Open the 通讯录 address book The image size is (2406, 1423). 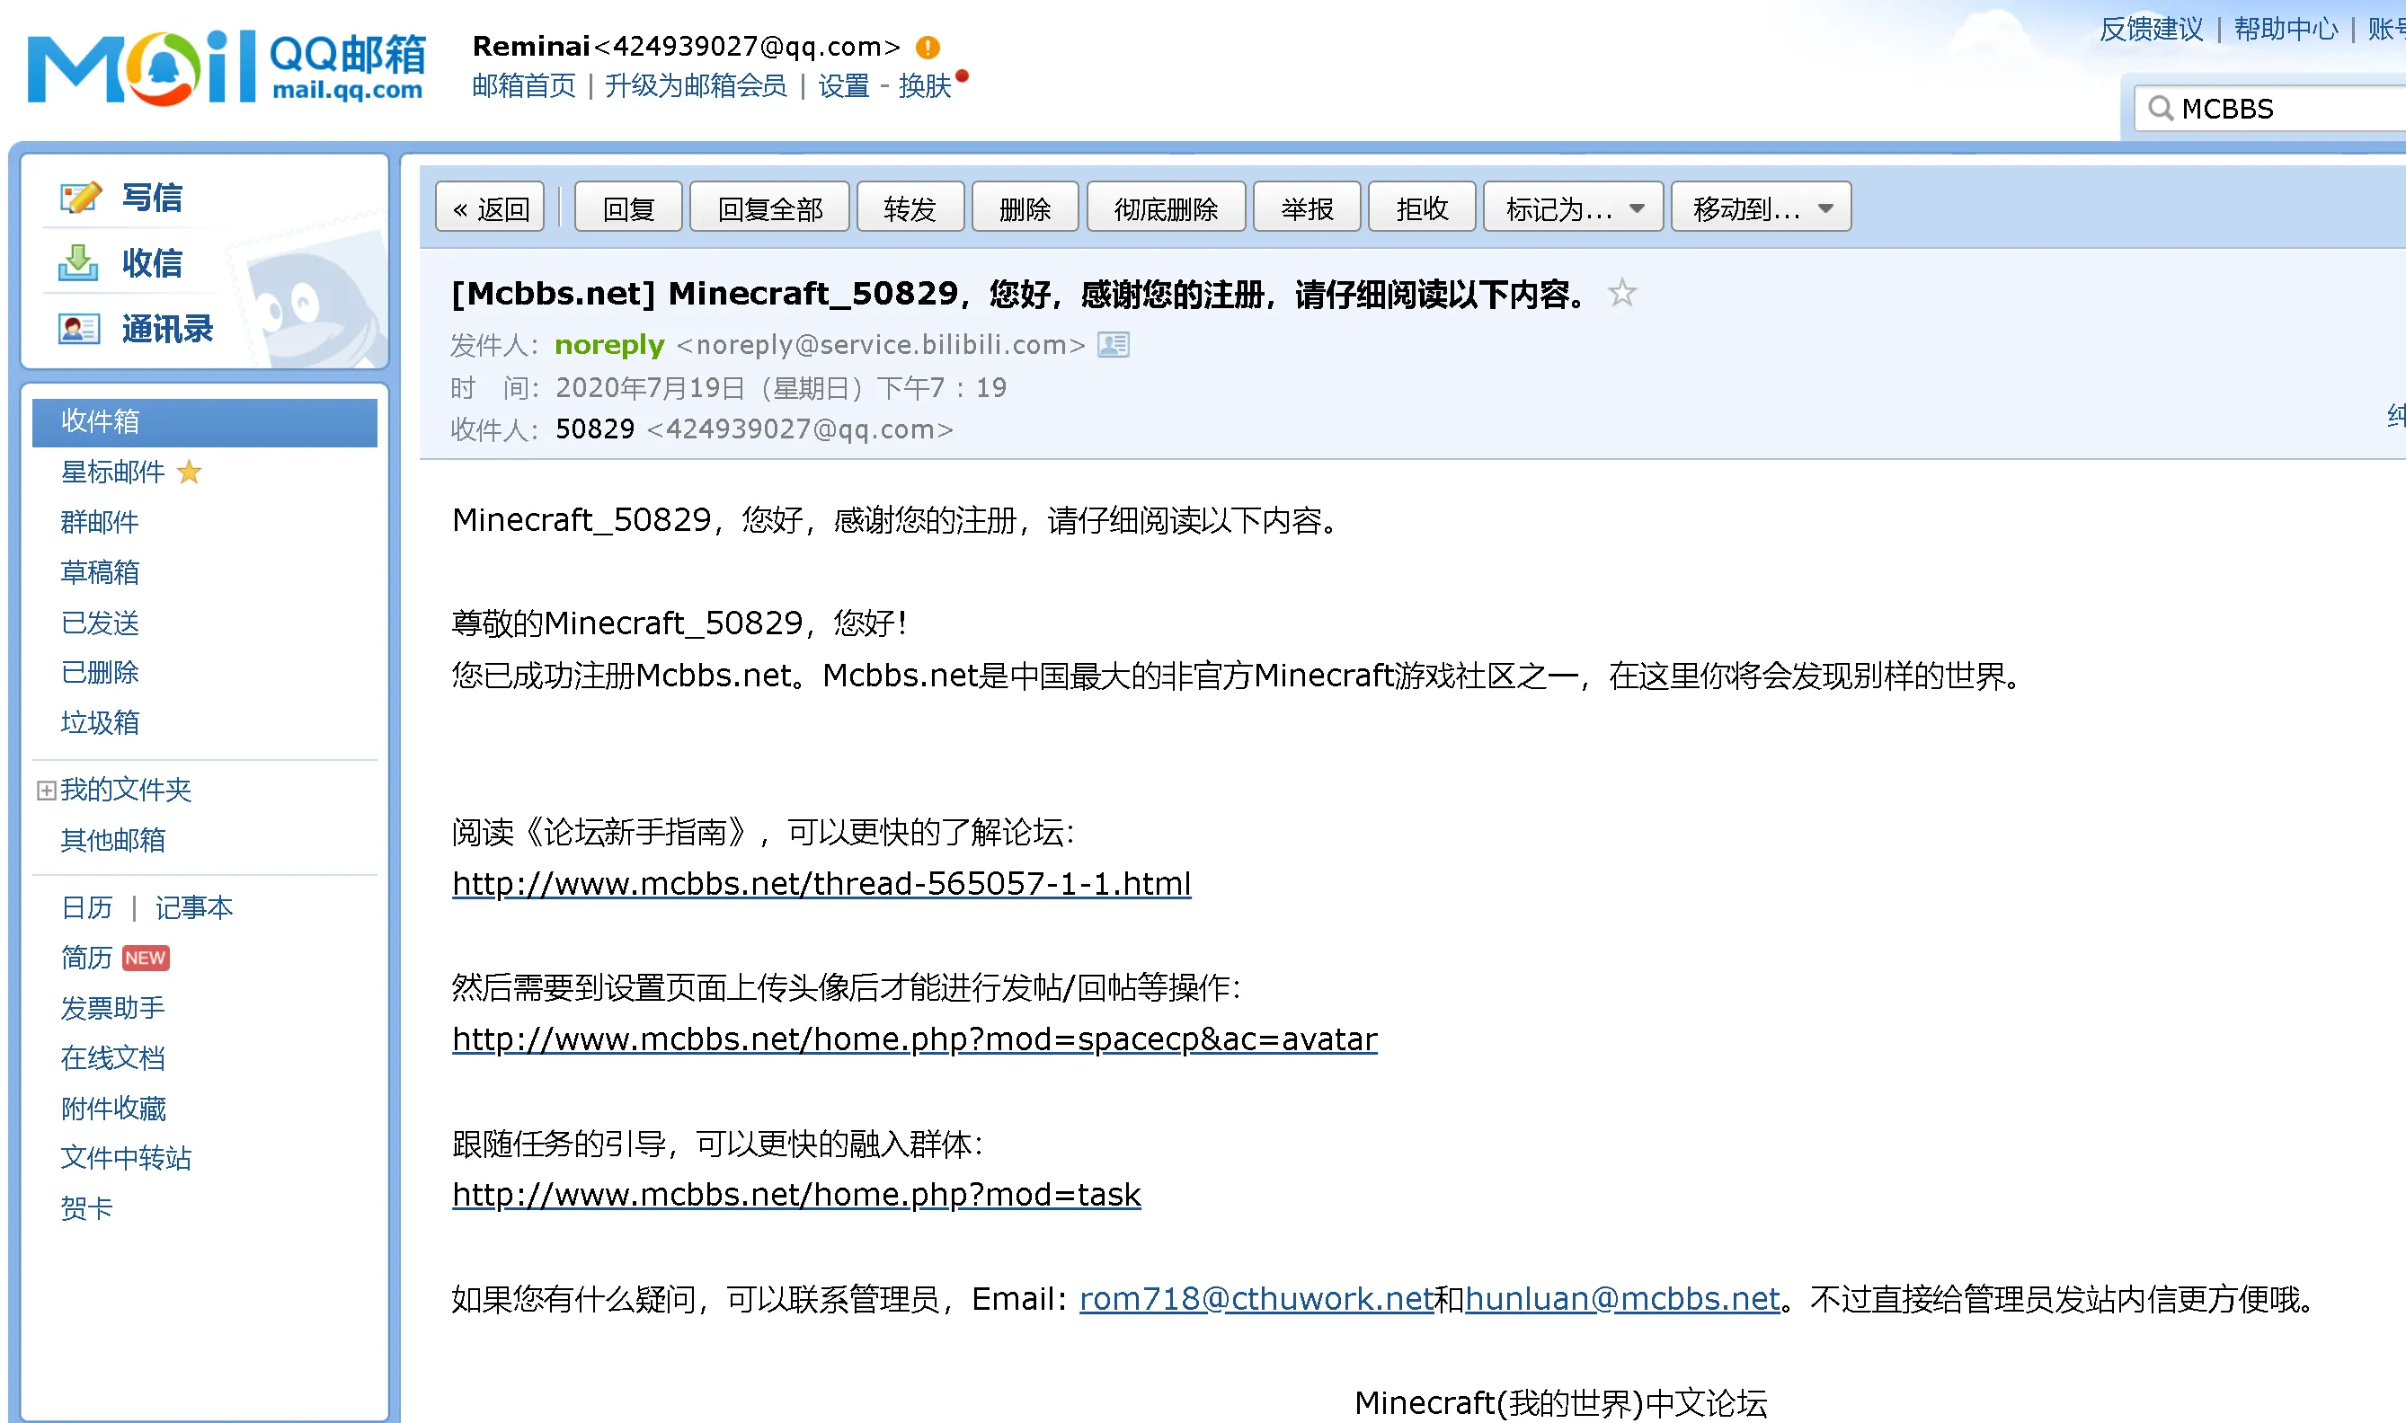coord(167,329)
